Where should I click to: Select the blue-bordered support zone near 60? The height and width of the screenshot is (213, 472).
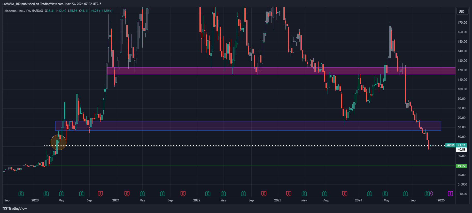coord(248,126)
